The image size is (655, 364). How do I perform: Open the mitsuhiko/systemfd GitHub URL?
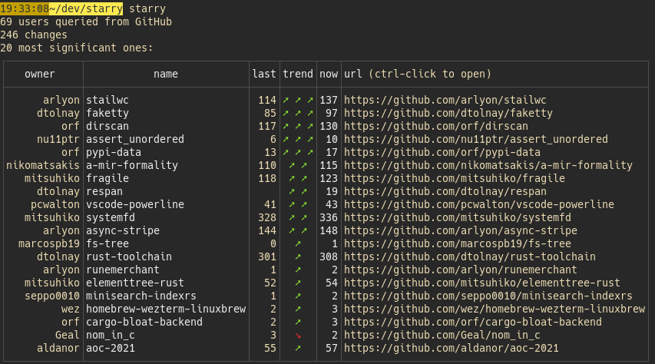[x=458, y=217]
